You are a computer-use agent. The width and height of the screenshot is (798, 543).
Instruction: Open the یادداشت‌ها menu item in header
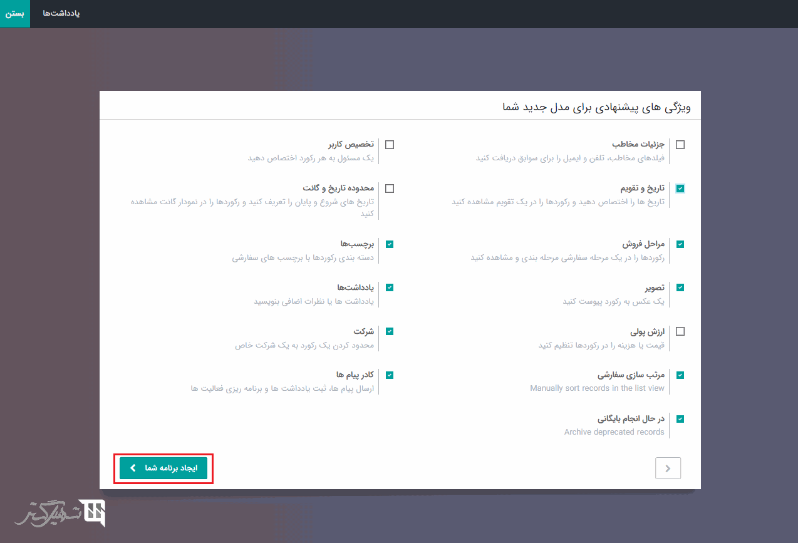click(x=61, y=14)
